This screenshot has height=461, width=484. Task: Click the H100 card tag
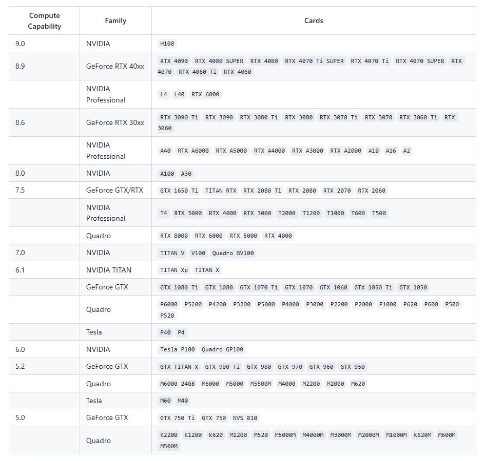(x=167, y=44)
